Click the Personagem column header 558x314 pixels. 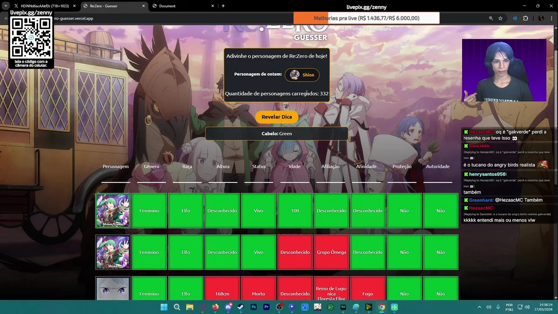(116, 167)
